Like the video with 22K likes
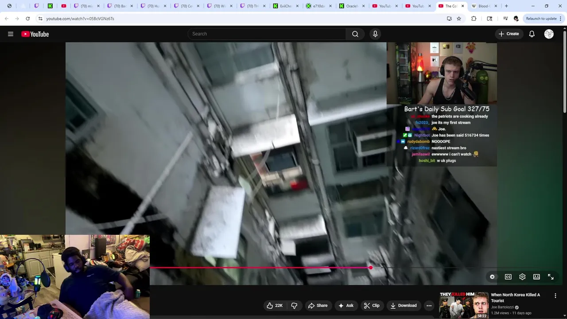This screenshot has width=567, height=319. [x=275, y=305]
